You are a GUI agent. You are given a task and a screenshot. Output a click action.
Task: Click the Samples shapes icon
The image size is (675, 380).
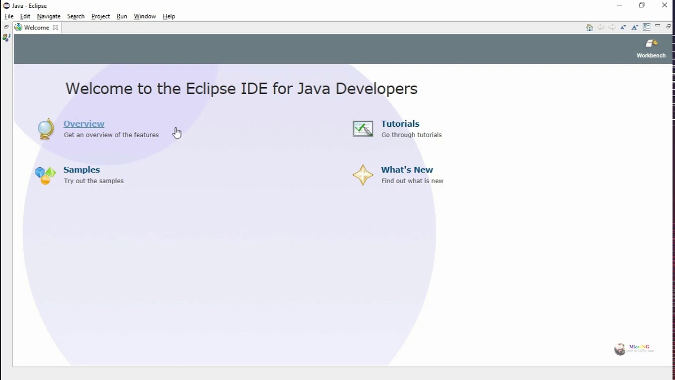point(45,175)
